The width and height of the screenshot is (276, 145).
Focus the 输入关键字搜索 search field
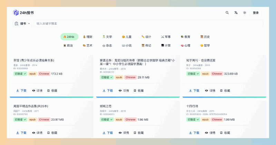[x=148, y=23]
